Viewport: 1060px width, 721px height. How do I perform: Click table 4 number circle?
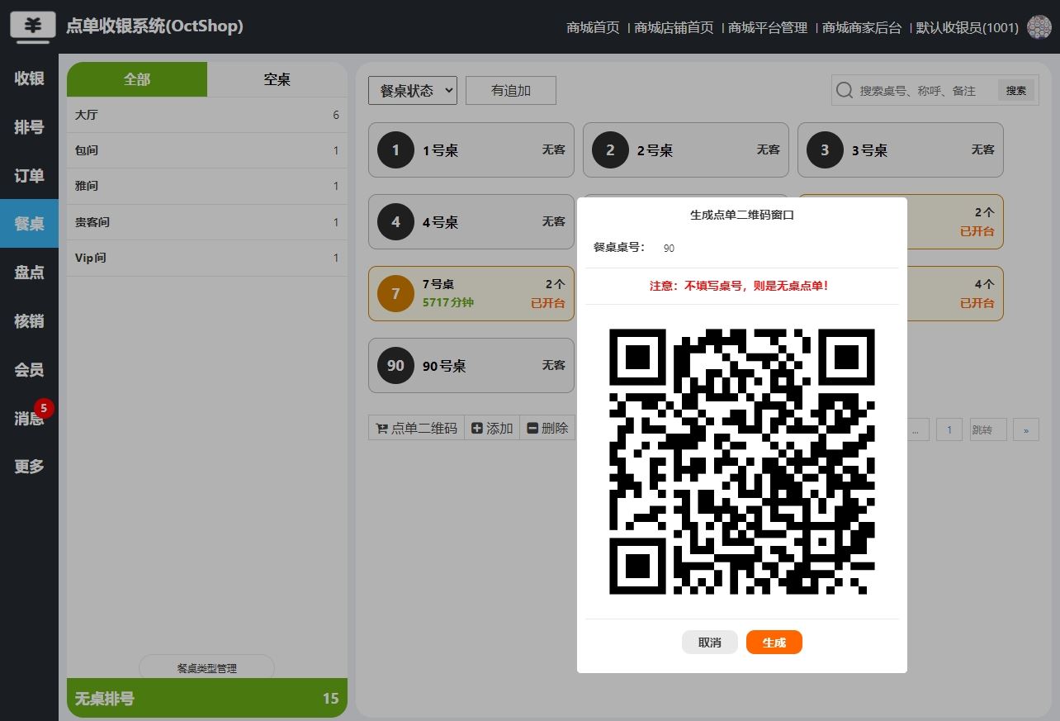coord(395,222)
